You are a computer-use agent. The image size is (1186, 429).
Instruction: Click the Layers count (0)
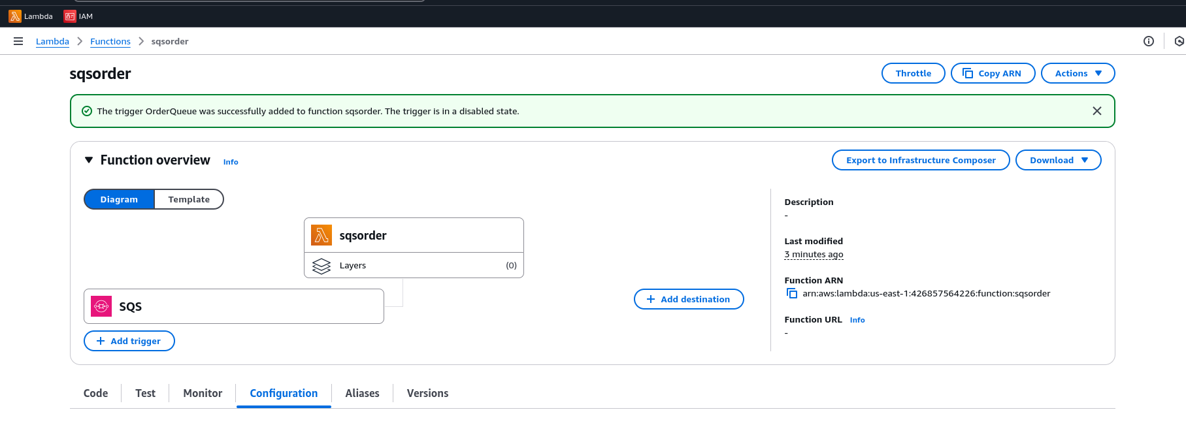click(x=511, y=265)
